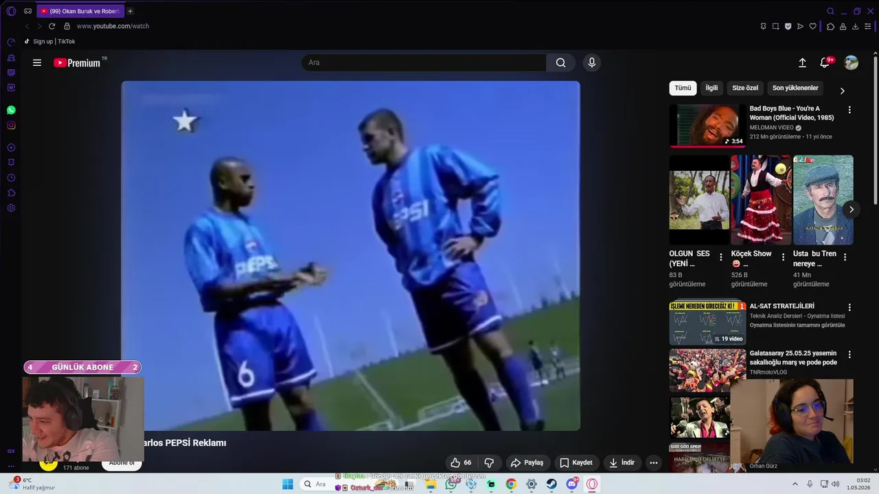Show hidden system tray icons chevron
The image size is (879, 494).
795,484
